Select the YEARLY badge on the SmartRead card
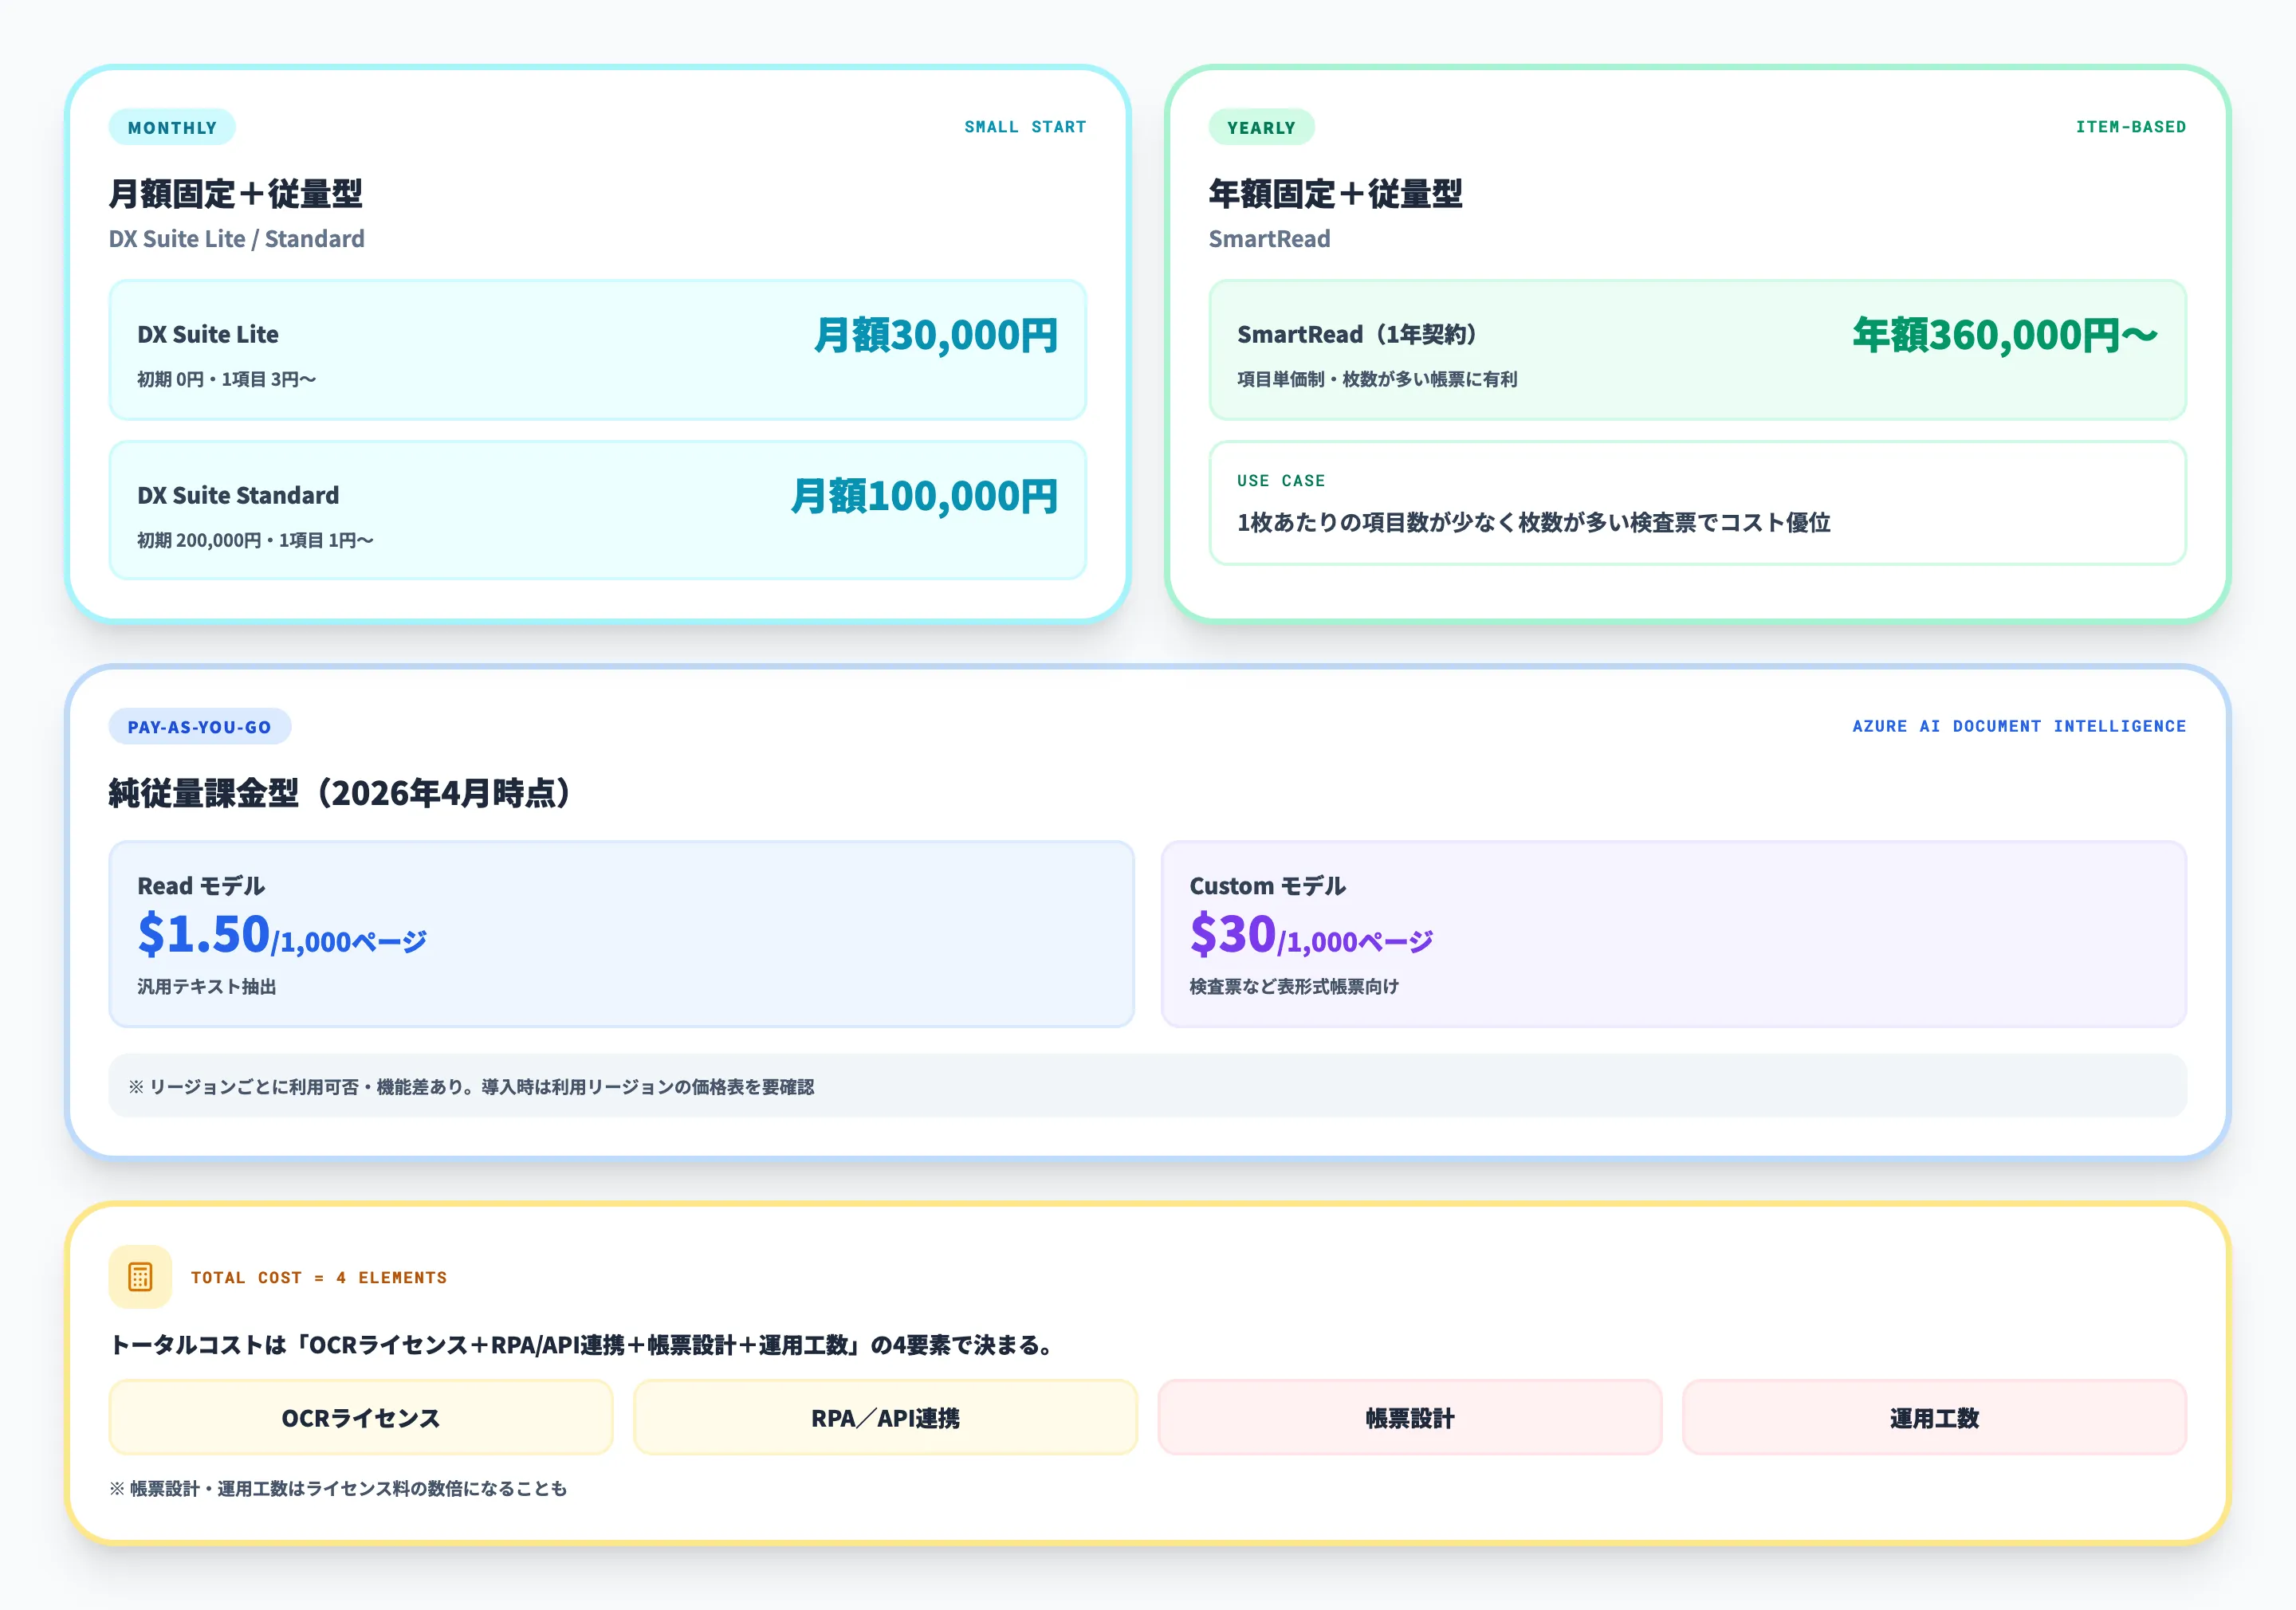This screenshot has height=1610, width=2296. coord(1261,127)
